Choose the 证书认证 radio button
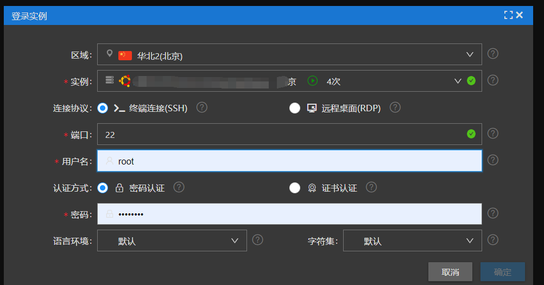 pos(295,188)
